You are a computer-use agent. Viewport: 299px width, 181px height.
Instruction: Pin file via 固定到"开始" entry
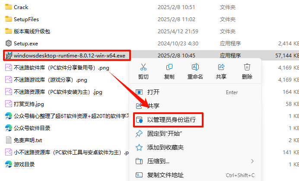coord(195,133)
